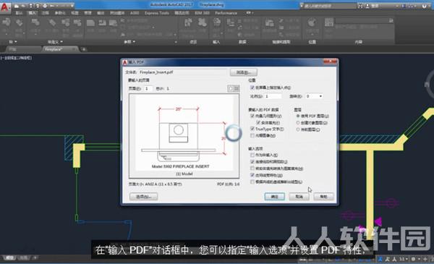The image size is (434, 264).
Task: Enable 根据共线的虚线推断线型 checkbox
Action: point(252,182)
